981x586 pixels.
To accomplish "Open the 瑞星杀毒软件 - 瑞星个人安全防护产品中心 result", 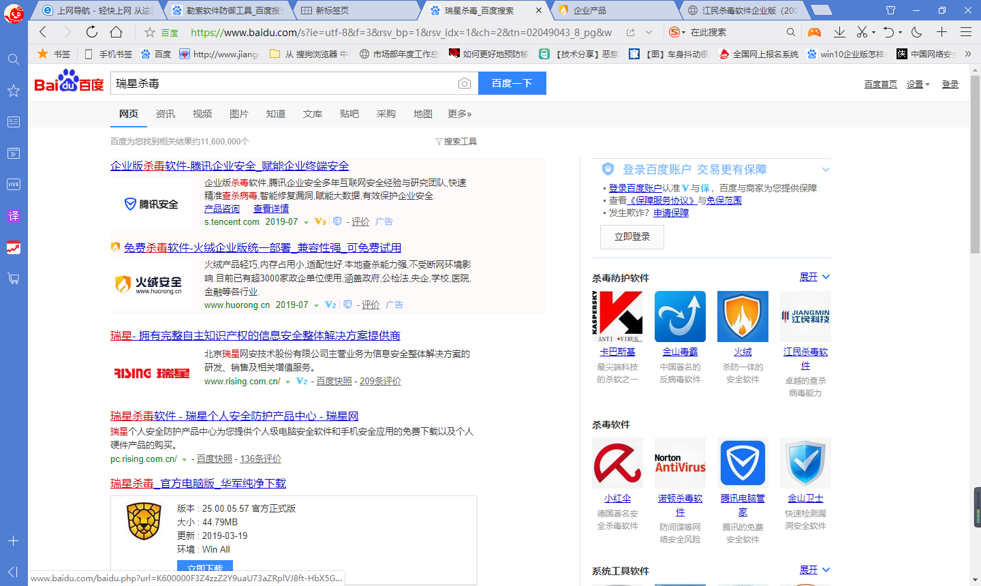I will 234,416.
